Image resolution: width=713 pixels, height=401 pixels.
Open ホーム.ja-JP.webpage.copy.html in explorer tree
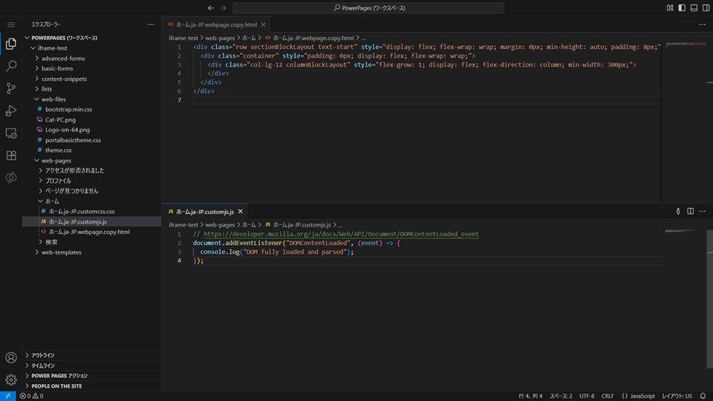92,232
